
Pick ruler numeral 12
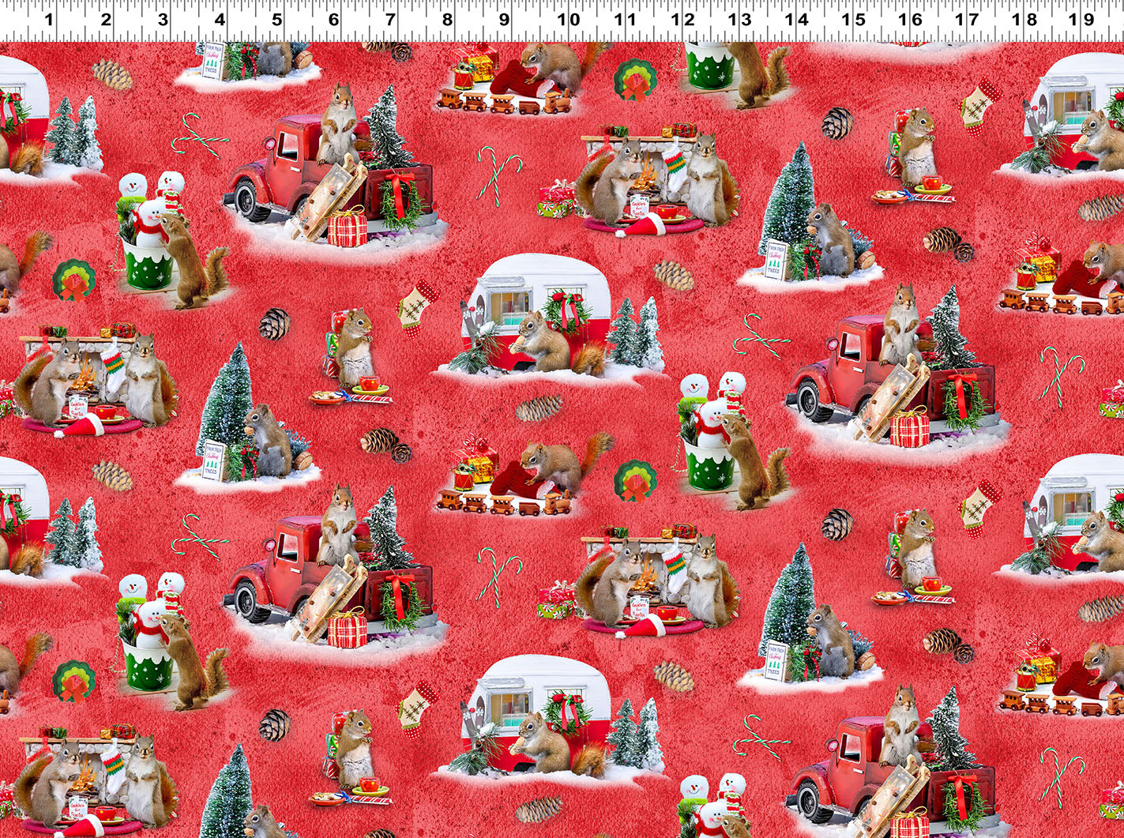click(x=684, y=19)
